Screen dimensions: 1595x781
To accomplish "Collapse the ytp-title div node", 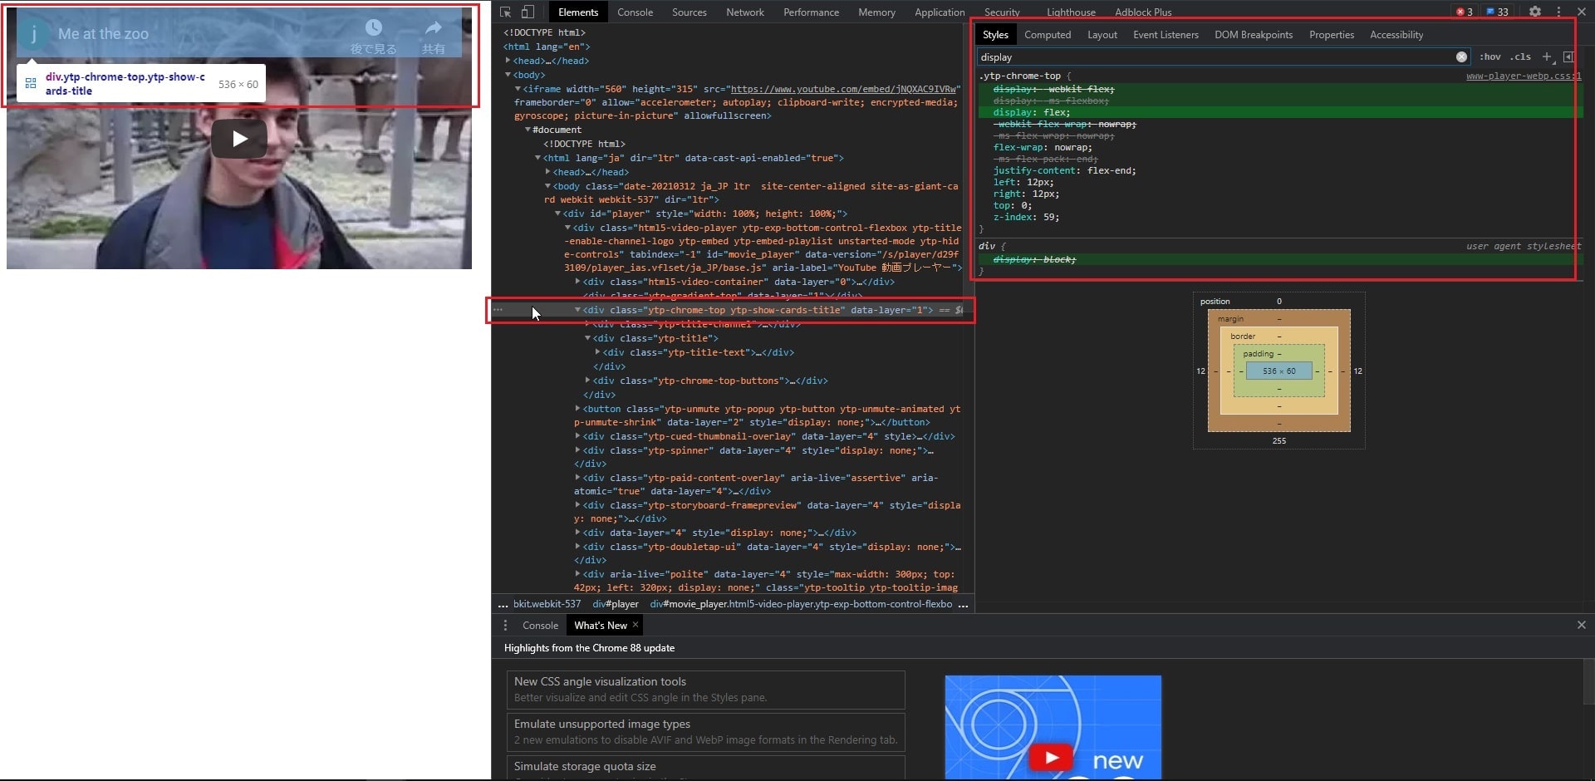I will [x=587, y=338].
